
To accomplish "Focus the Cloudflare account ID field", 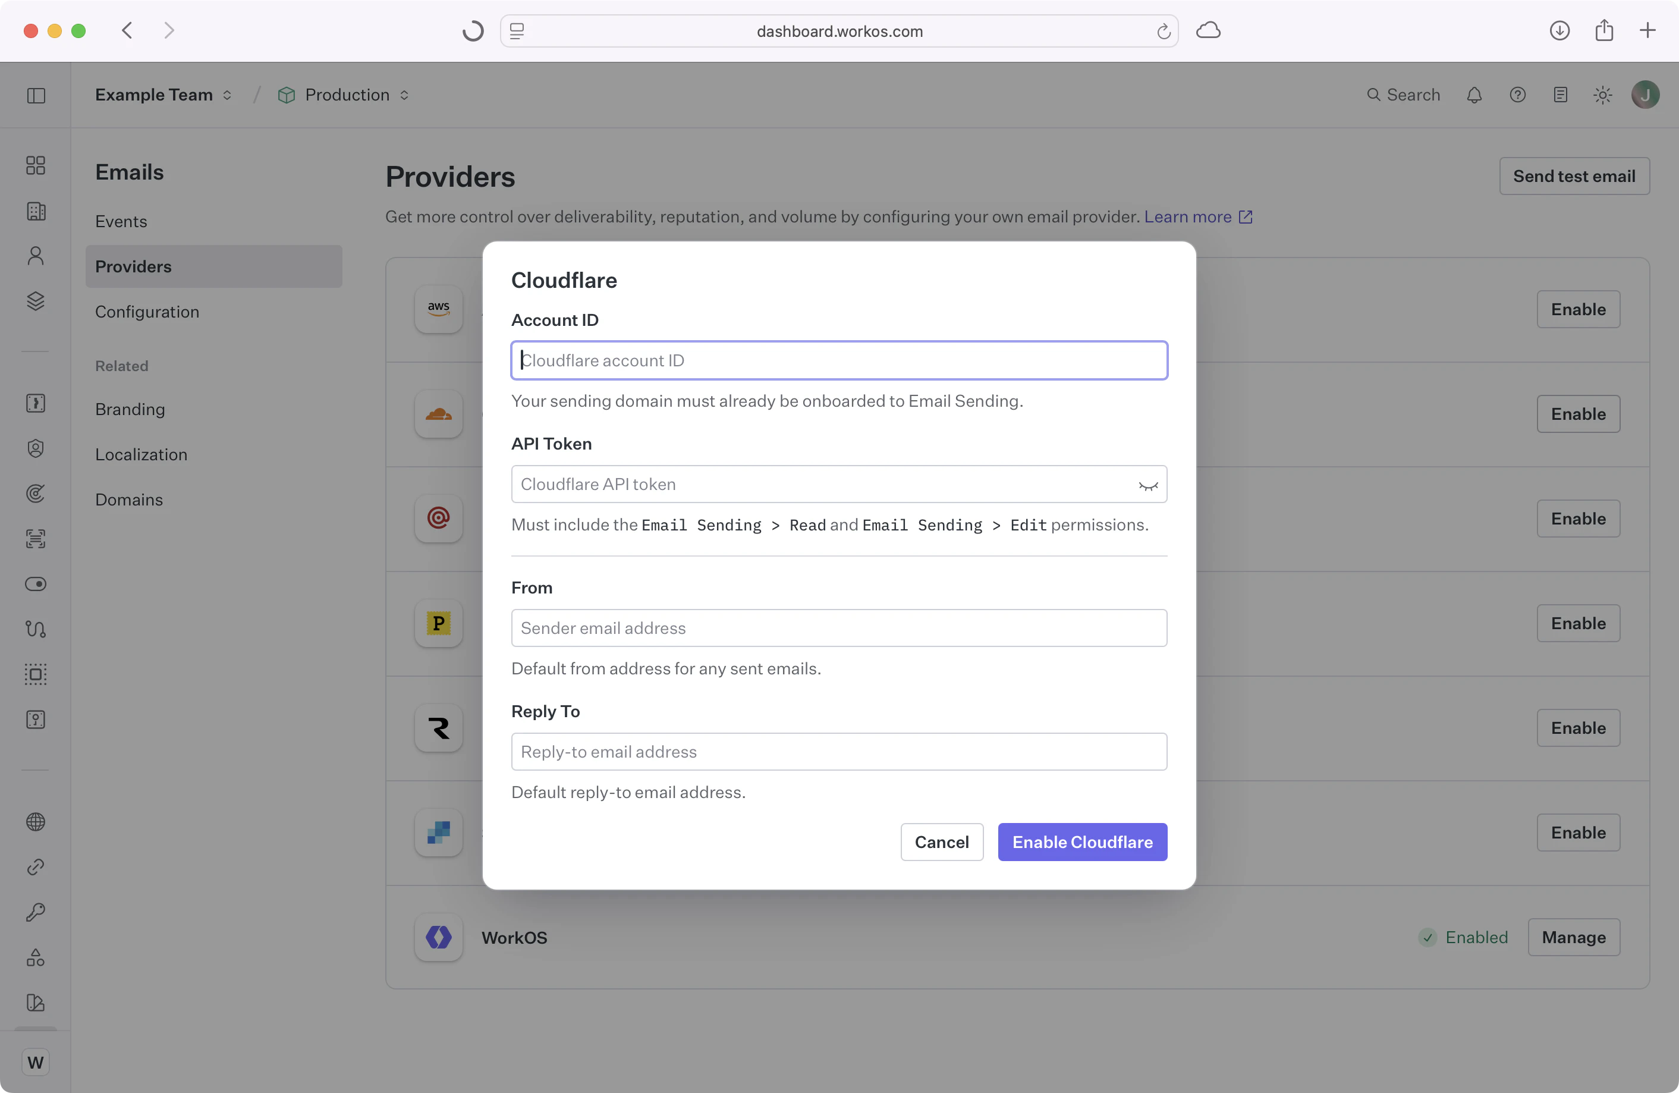I will point(839,360).
